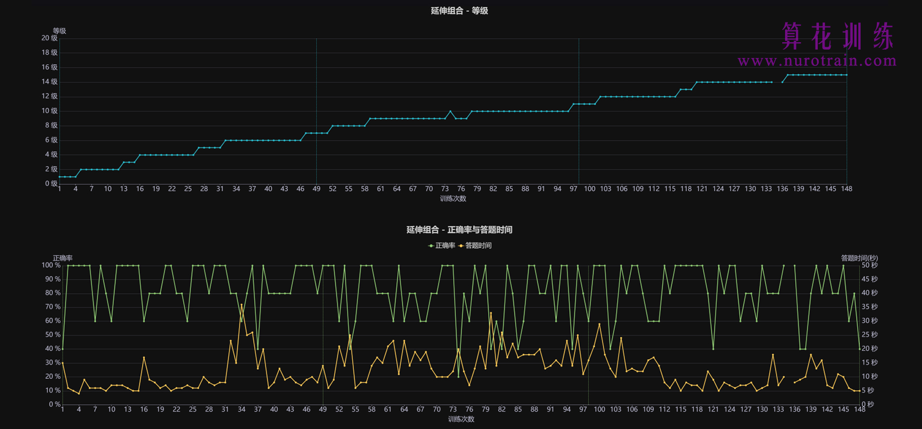
Task: Toggle the 答题时间 series in the legend
Action: pyautogui.click(x=476, y=245)
